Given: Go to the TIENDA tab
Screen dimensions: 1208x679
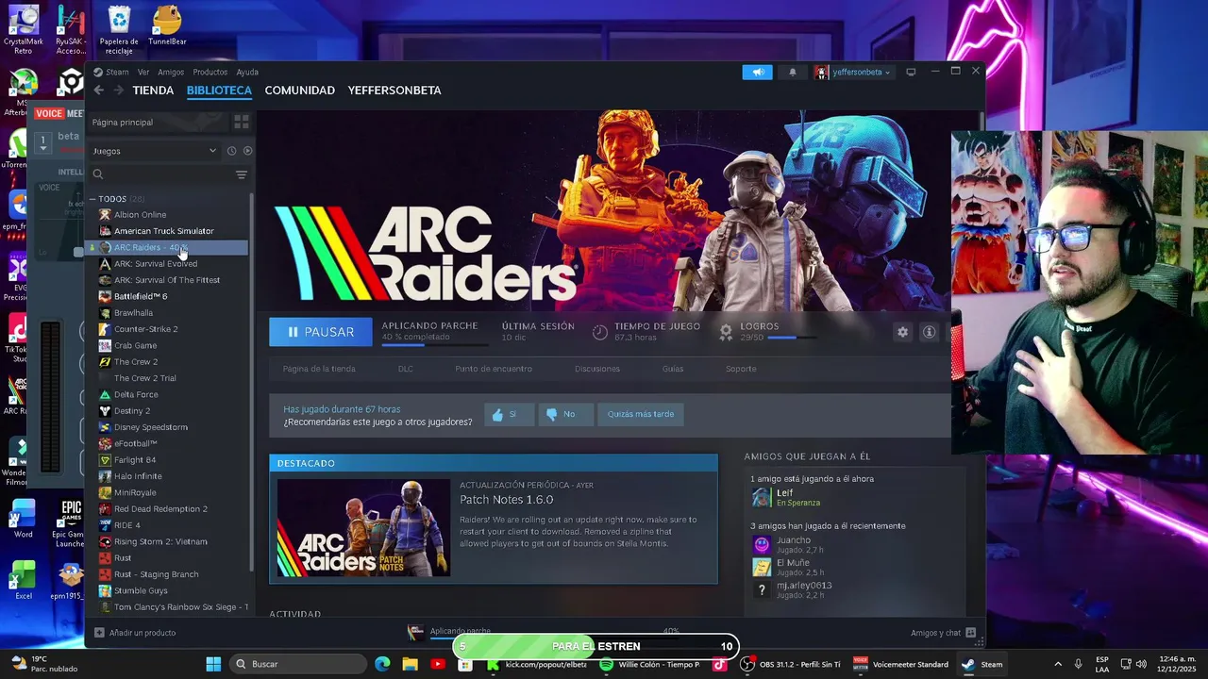Looking at the screenshot, I should [153, 91].
